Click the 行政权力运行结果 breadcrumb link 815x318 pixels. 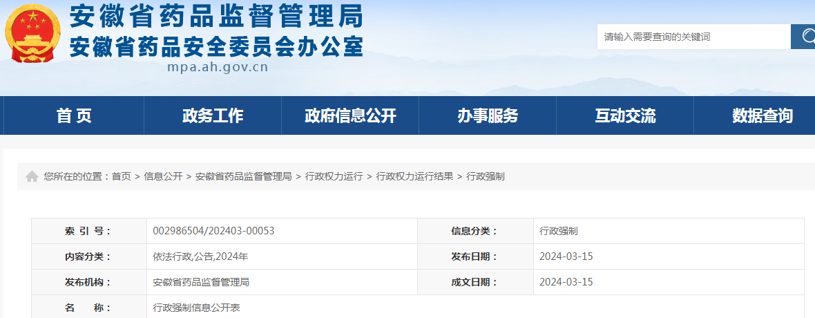click(415, 176)
